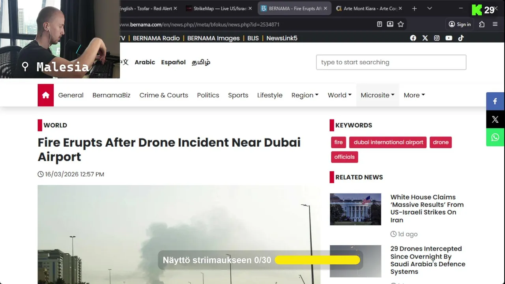Close the Arte Mont Kiara tab
The image size is (505, 284).
coord(400,8)
